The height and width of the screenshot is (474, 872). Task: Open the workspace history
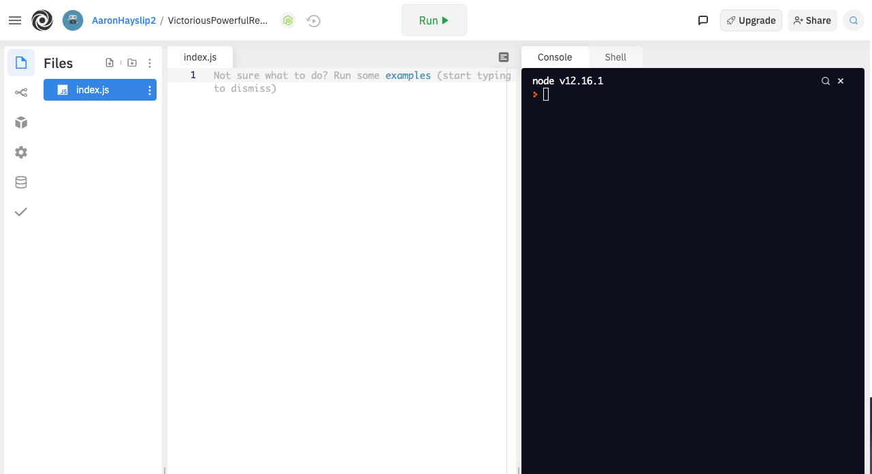tap(313, 20)
